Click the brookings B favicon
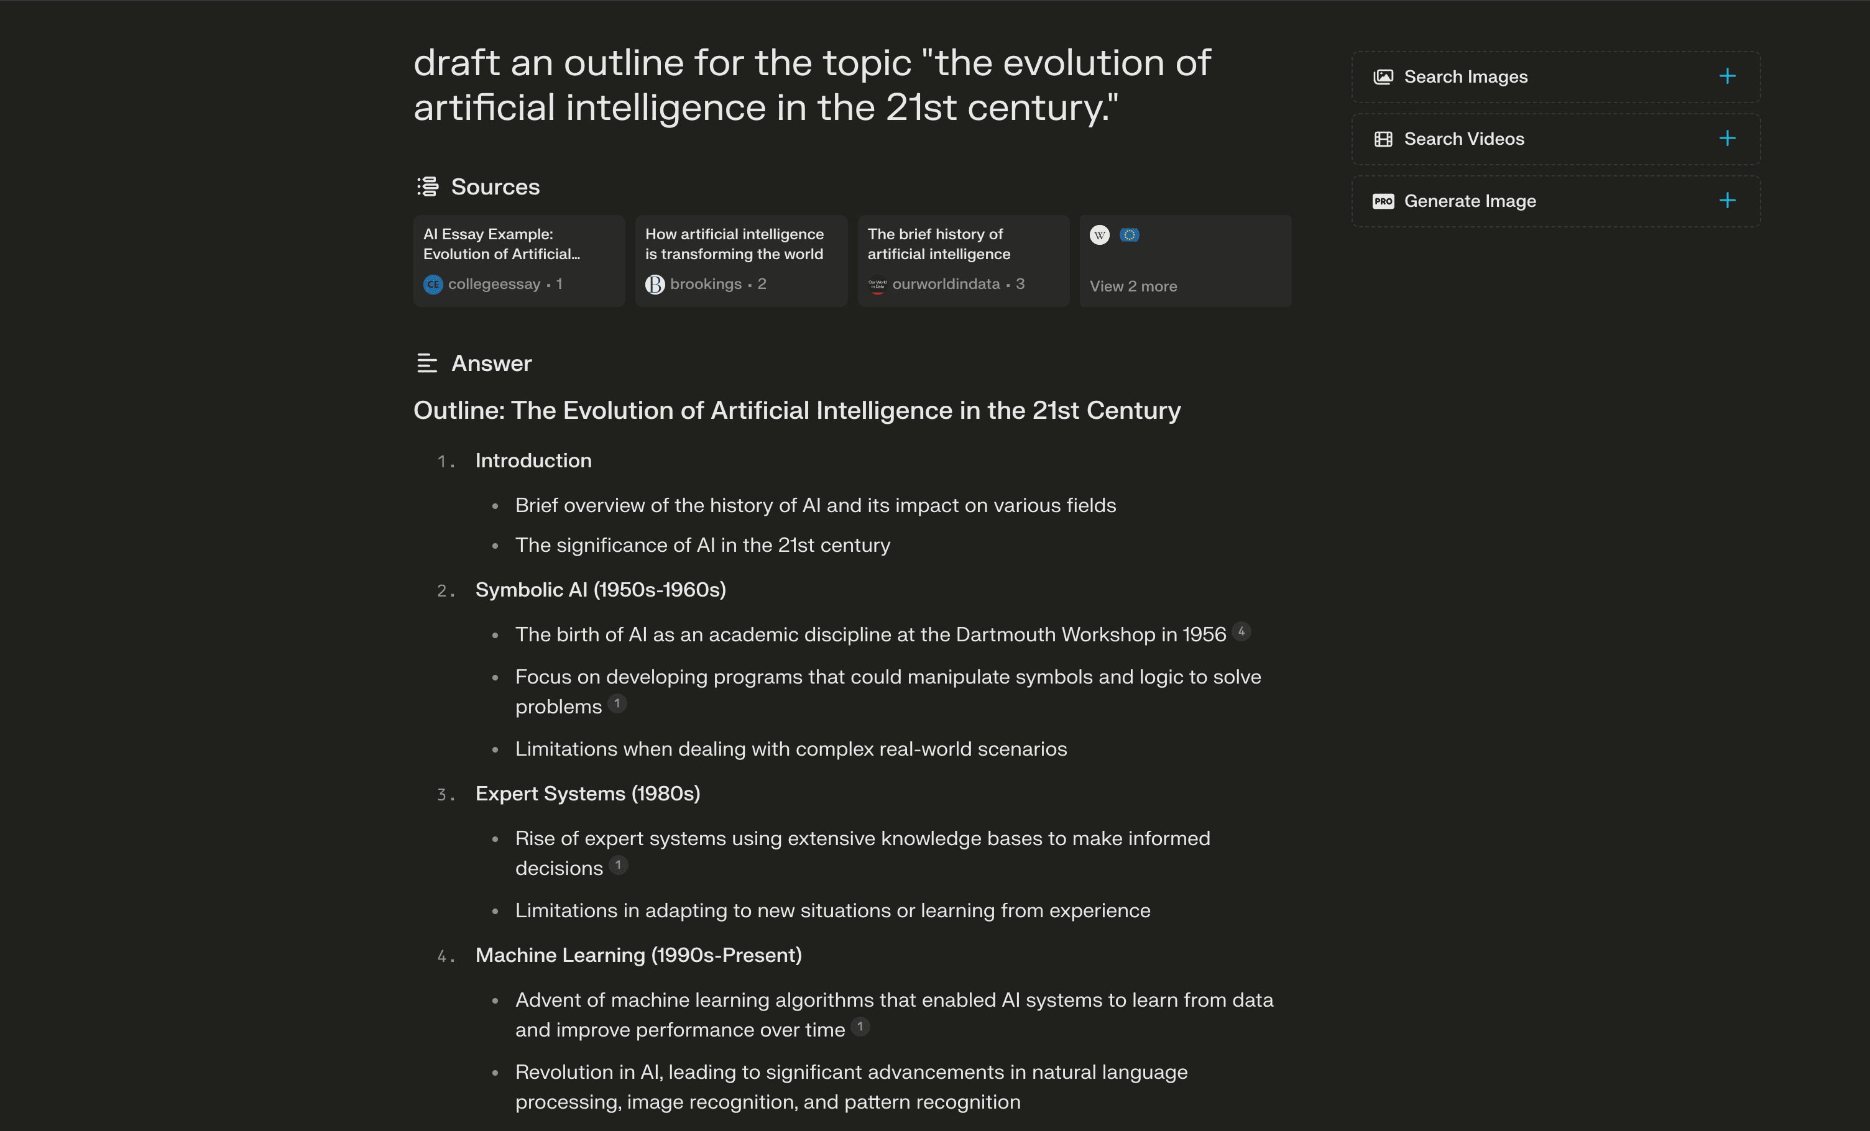This screenshot has width=1870, height=1131. pos(655,285)
